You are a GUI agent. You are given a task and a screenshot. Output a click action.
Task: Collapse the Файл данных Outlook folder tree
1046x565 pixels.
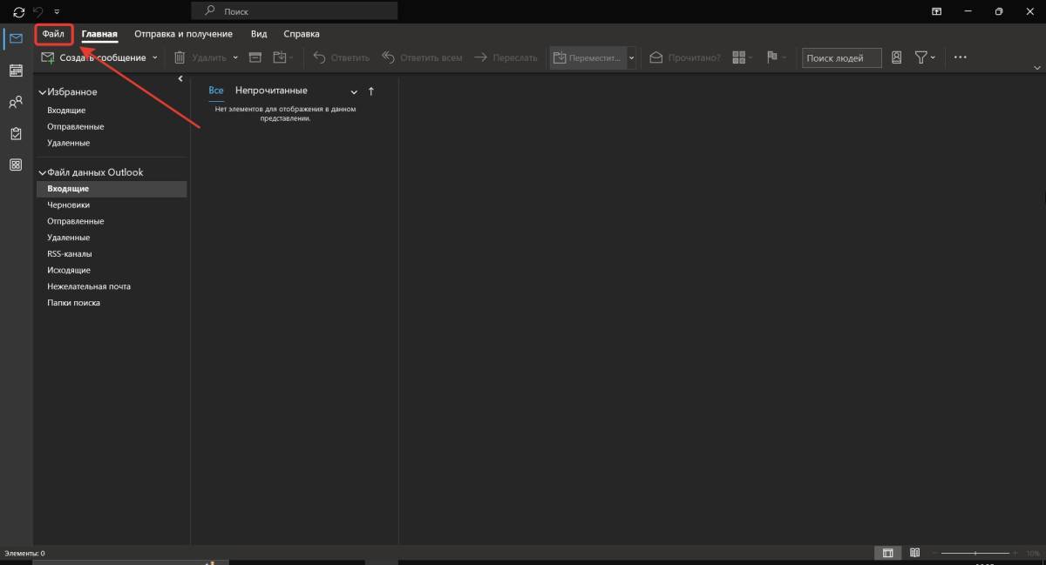(x=42, y=173)
